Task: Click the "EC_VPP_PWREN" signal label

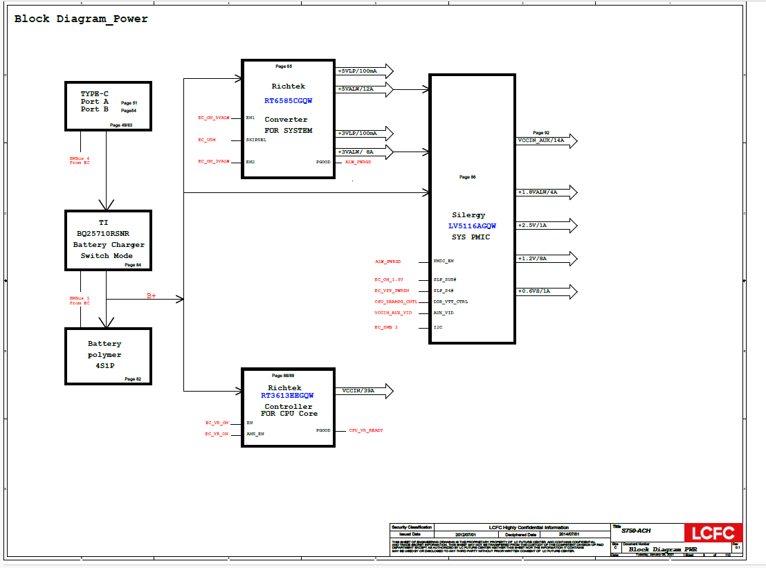Action: [392, 291]
